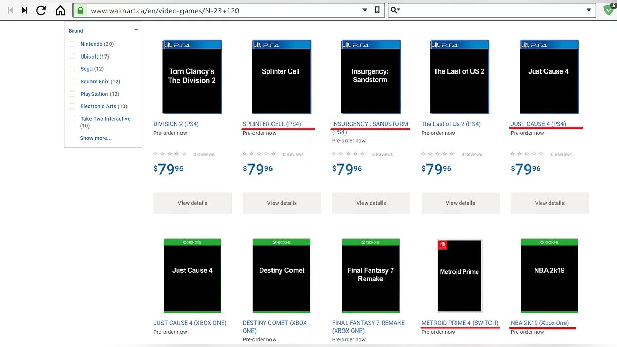Screen dimensions: 617x347
Task: Check the PlayStation brand filter
Action: (72, 94)
